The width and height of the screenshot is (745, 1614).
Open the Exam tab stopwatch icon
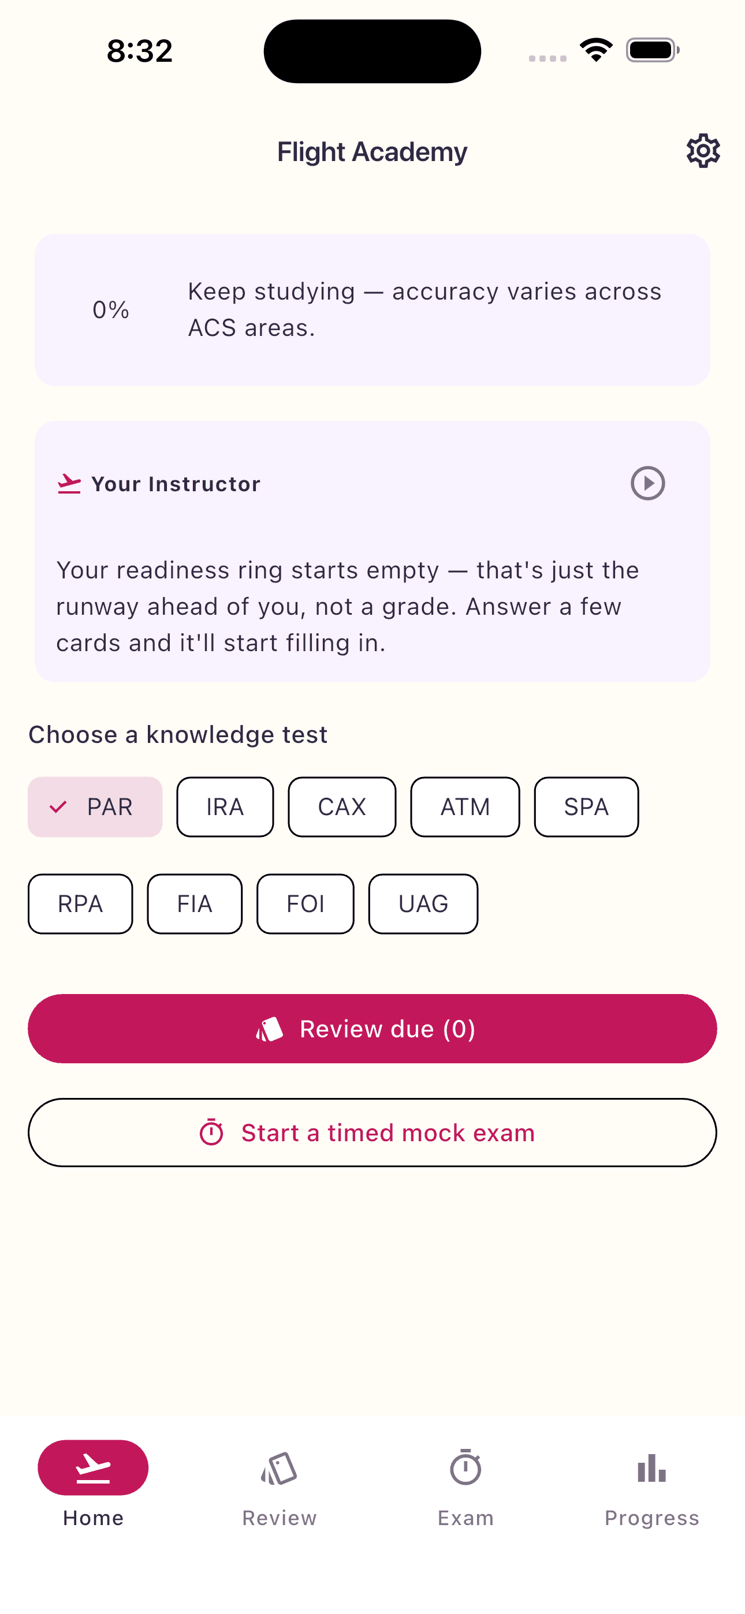pos(465,1467)
